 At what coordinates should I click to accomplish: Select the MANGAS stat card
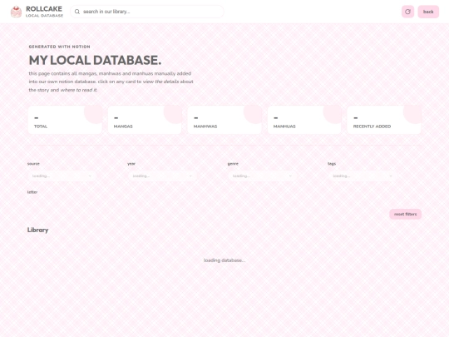click(145, 120)
